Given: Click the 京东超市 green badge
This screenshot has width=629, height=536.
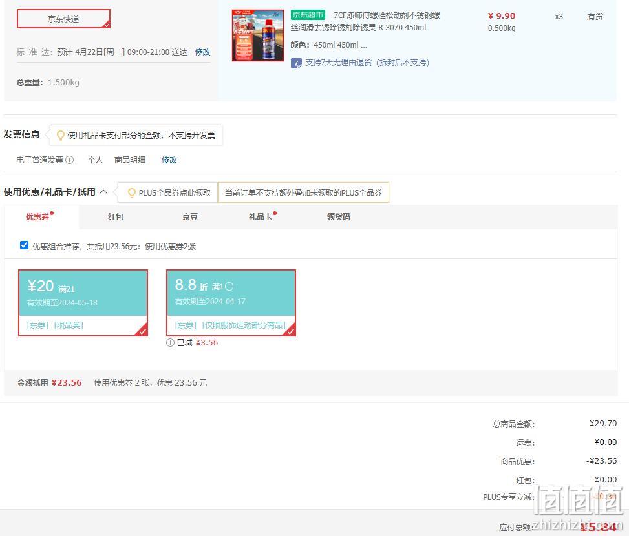Looking at the screenshot, I should pyautogui.click(x=308, y=15).
